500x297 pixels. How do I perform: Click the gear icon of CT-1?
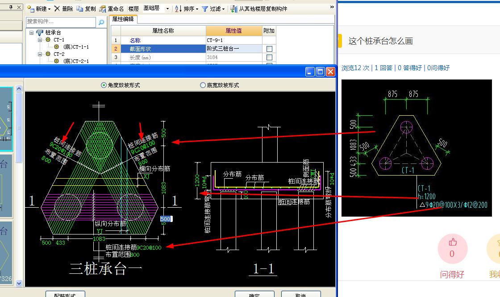(48, 40)
